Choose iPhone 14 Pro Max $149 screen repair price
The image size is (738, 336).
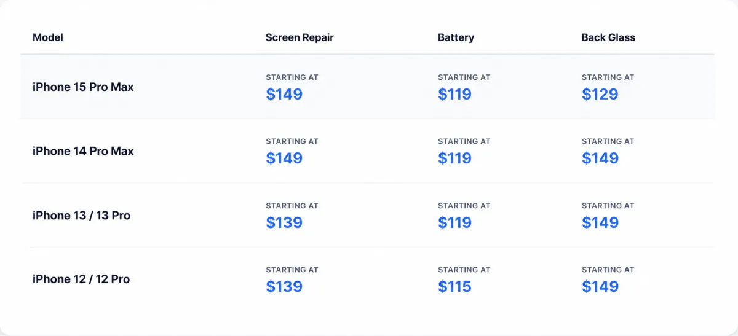[x=284, y=158]
